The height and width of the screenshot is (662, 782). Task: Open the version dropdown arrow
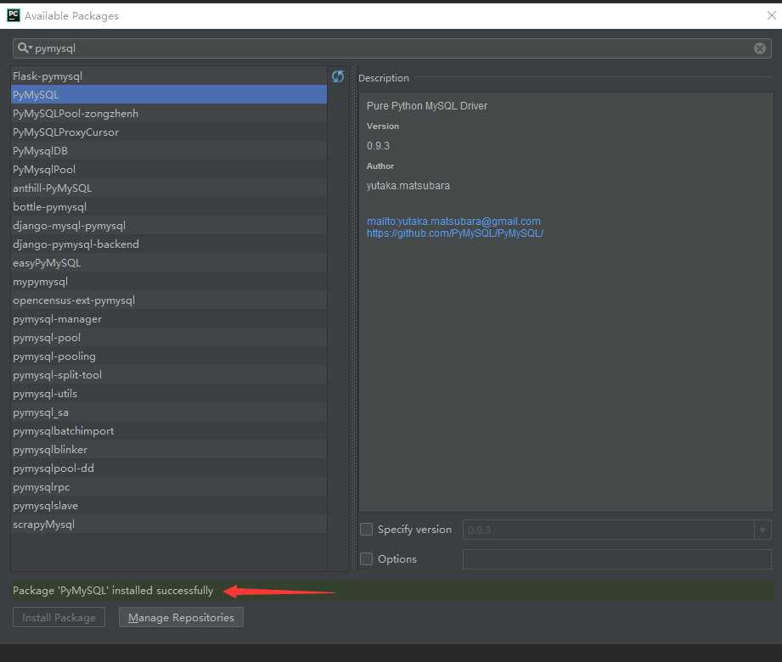point(762,530)
